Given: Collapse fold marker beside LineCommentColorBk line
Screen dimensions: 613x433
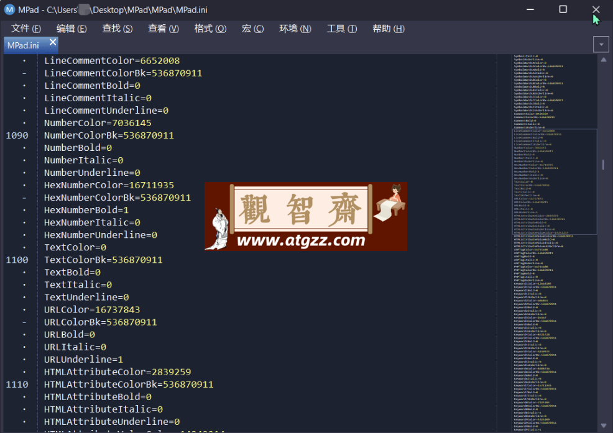Looking at the screenshot, I should (24, 73).
